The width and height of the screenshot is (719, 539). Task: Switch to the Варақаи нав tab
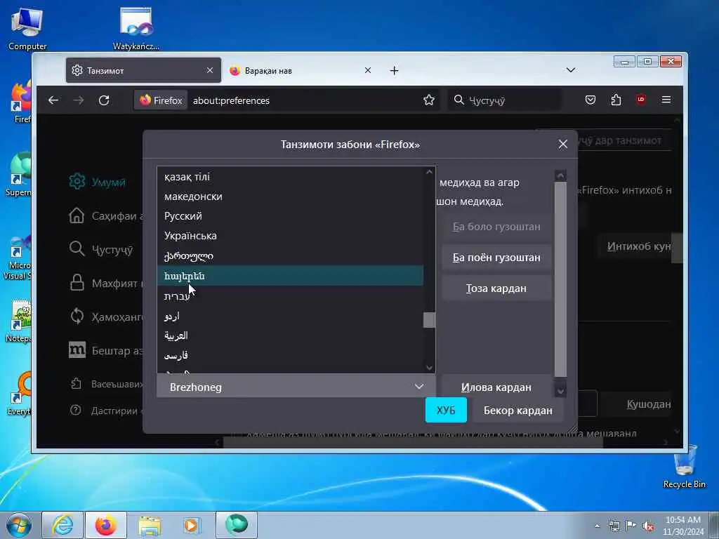click(x=300, y=71)
